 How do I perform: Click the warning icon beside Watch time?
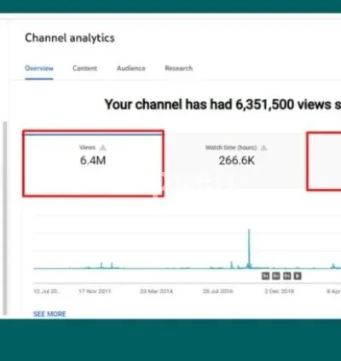coord(263,148)
